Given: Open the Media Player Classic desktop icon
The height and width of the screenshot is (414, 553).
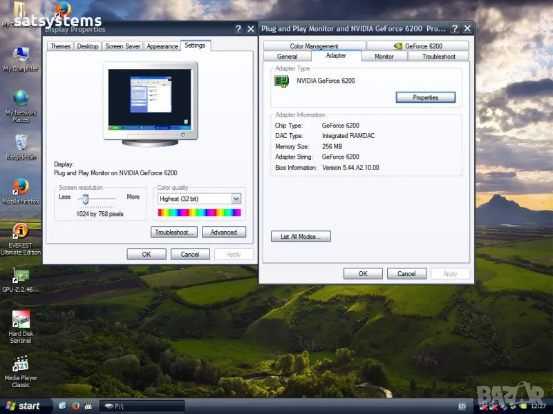Looking at the screenshot, I should (21, 364).
